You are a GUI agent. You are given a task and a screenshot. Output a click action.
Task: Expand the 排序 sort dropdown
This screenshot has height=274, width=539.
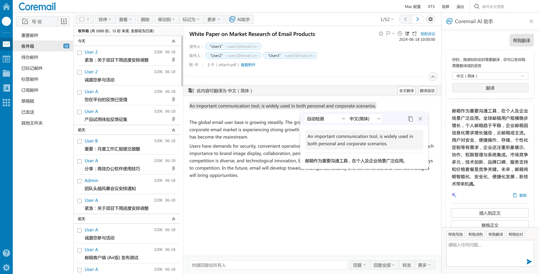(105, 19)
